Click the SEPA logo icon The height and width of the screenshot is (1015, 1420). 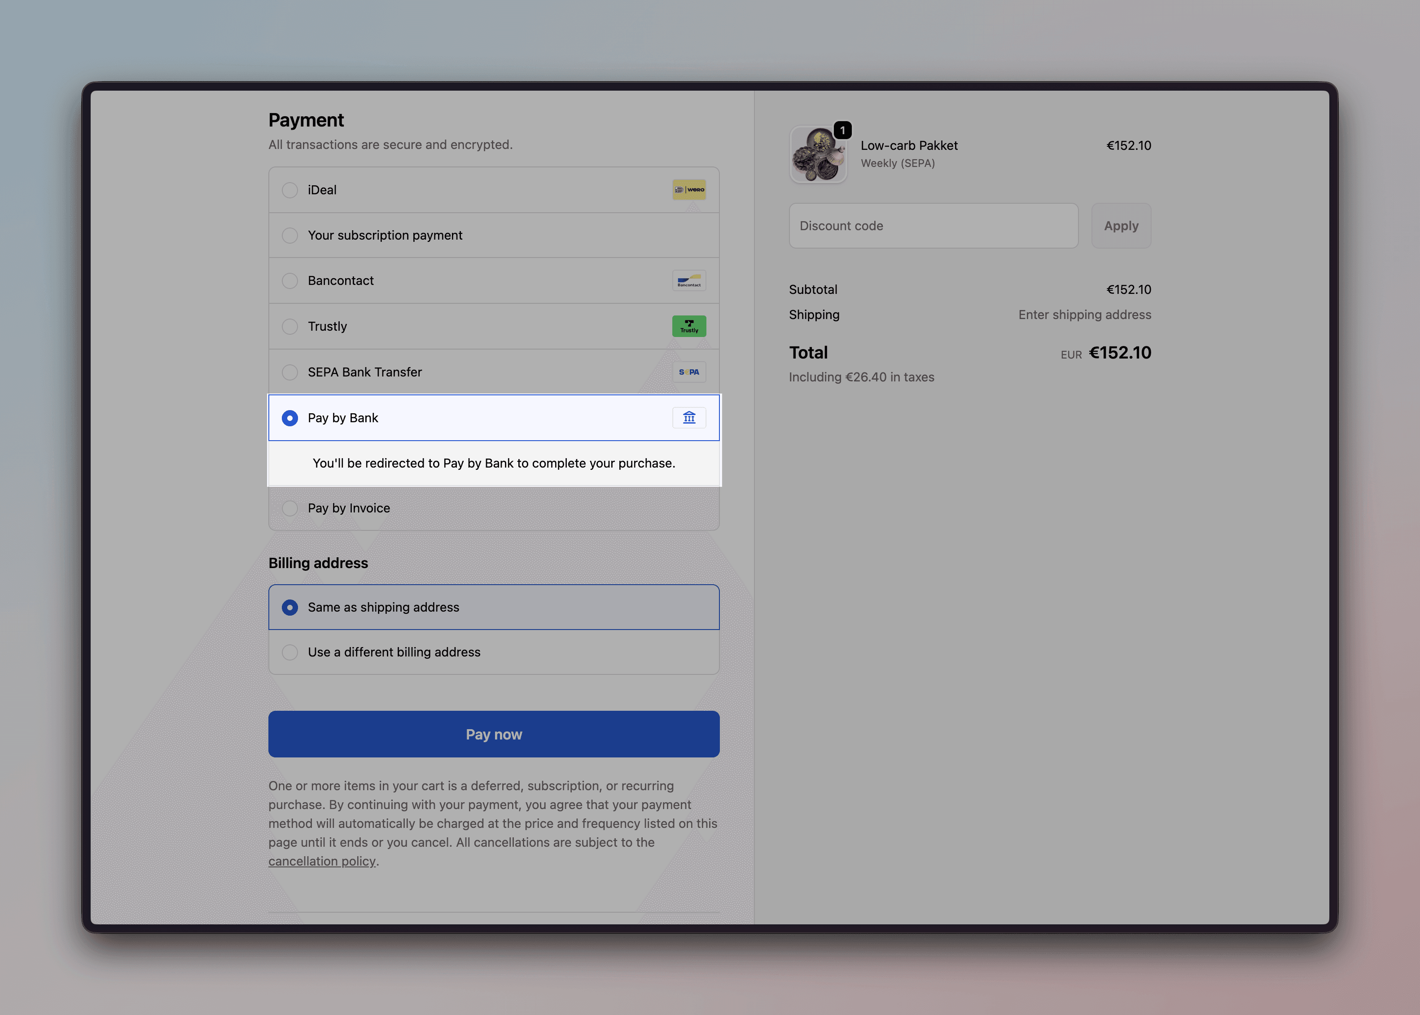pos(689,372)
